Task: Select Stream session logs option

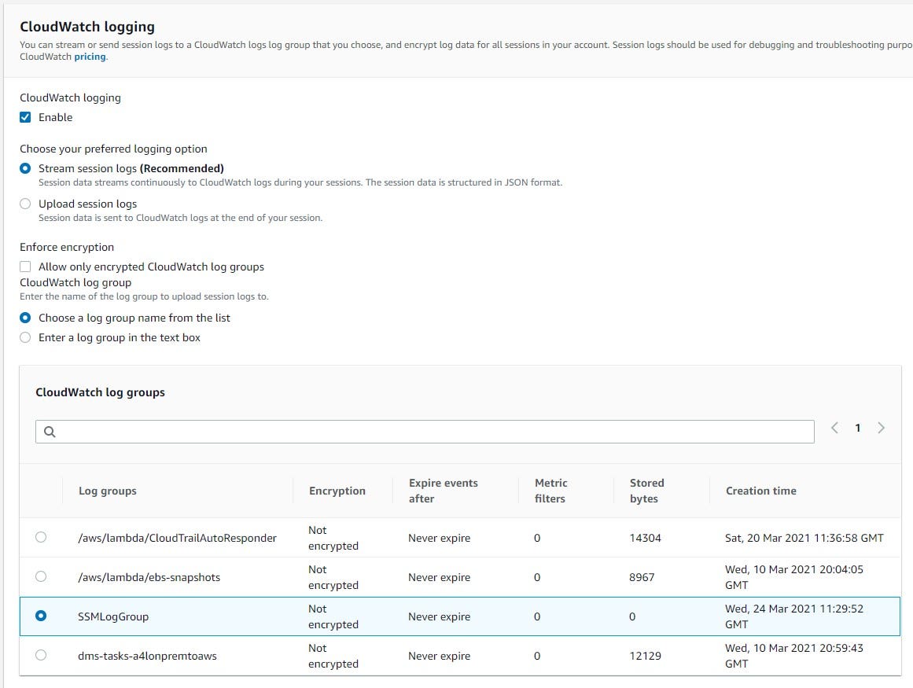Action: point(25,168)
